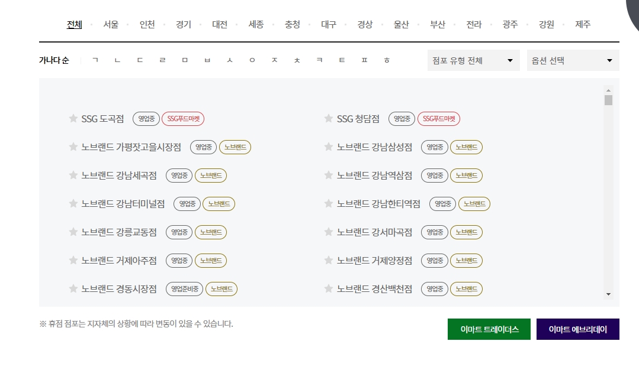Image resolution: width=639 pixels, height=367 pixels.
Task: Mark 노브랜드 강릉교동점 with its star icon
Action: pyautogui.click(x=72, y=232)
